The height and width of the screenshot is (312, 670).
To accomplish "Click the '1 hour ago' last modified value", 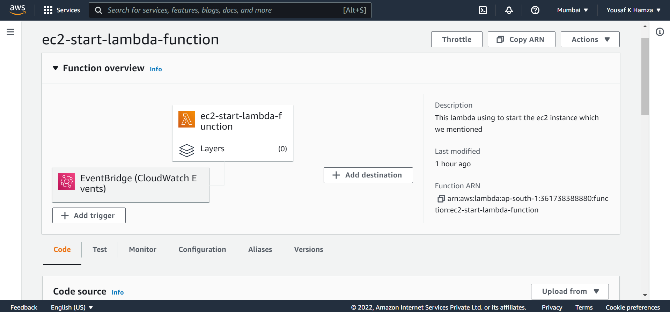I will pos(453,164).
